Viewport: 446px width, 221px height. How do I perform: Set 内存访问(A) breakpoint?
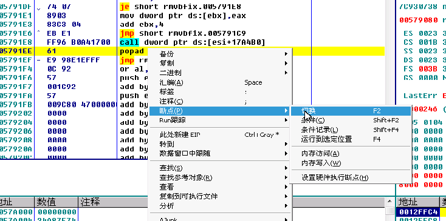tap(351, 154)
